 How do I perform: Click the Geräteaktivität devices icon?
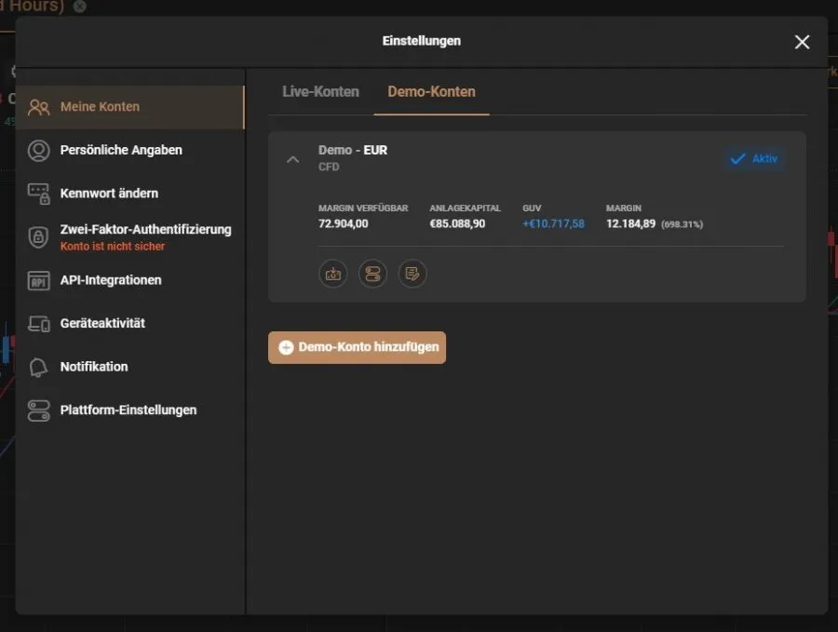coord(38,324)
